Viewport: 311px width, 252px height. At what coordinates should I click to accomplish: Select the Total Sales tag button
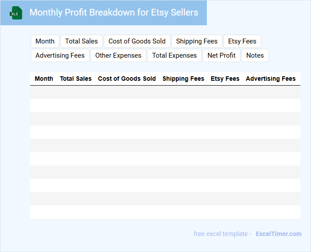pyautogui.click(x=82, y=41)
